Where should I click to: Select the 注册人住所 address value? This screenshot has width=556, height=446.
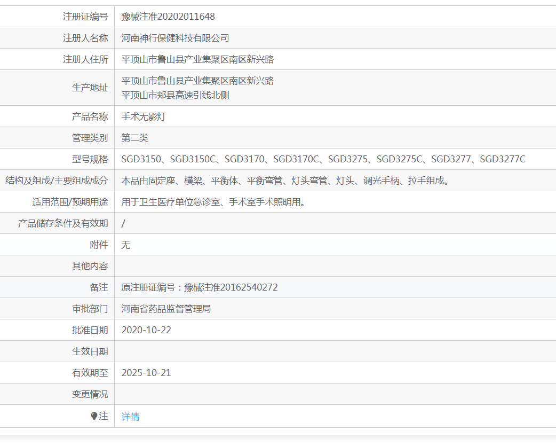pos(197,59)
